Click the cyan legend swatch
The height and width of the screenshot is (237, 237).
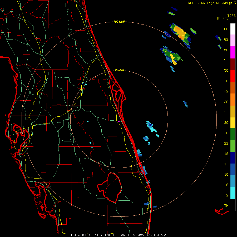click(233, 193)
